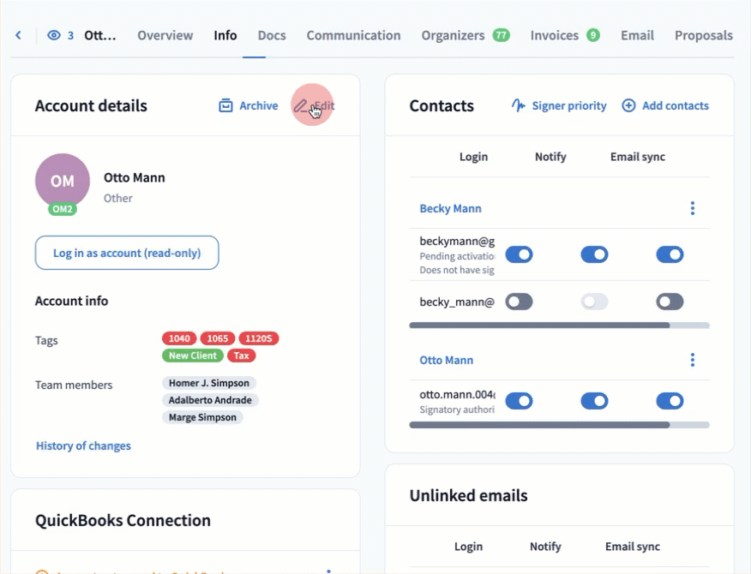
Task: Click Log in as account (read-only)
Action: 127,253
